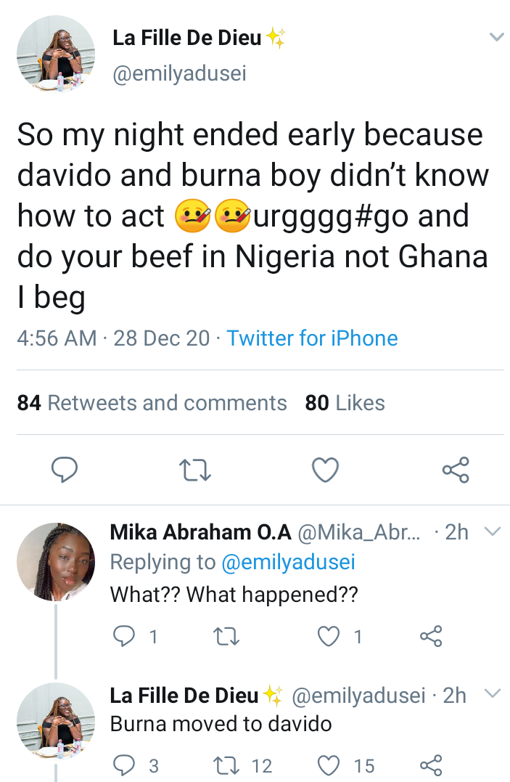Reply to the main tweet
Image resolution: width=510 pixels, height=782 pixels.
(65, 471)
